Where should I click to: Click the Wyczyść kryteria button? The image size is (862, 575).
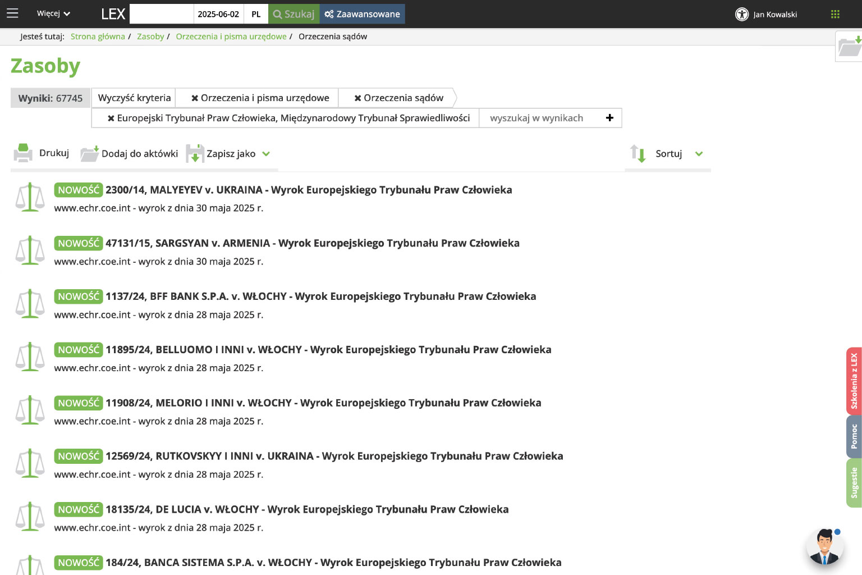[134, 98]
